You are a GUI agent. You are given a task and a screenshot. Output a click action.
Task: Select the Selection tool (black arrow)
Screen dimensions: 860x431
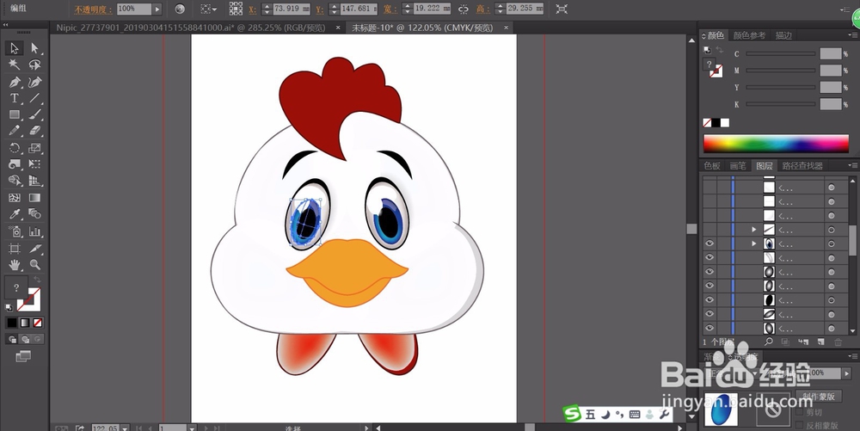(15, 47)
